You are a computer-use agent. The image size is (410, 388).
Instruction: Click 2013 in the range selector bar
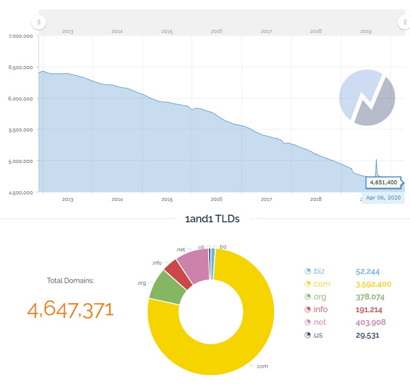[67, 32]
